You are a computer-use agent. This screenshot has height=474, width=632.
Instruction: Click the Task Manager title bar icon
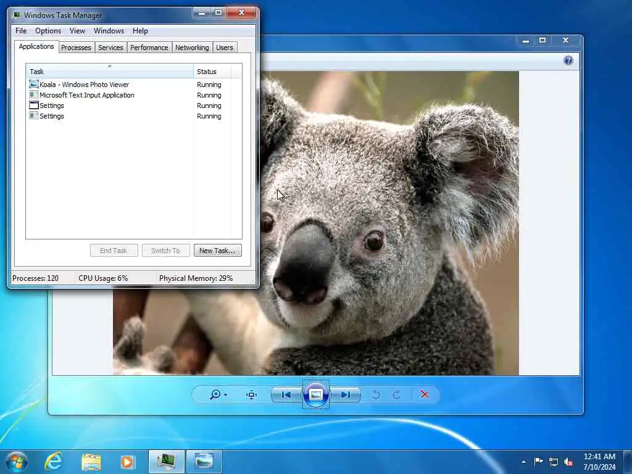point(17,15)
